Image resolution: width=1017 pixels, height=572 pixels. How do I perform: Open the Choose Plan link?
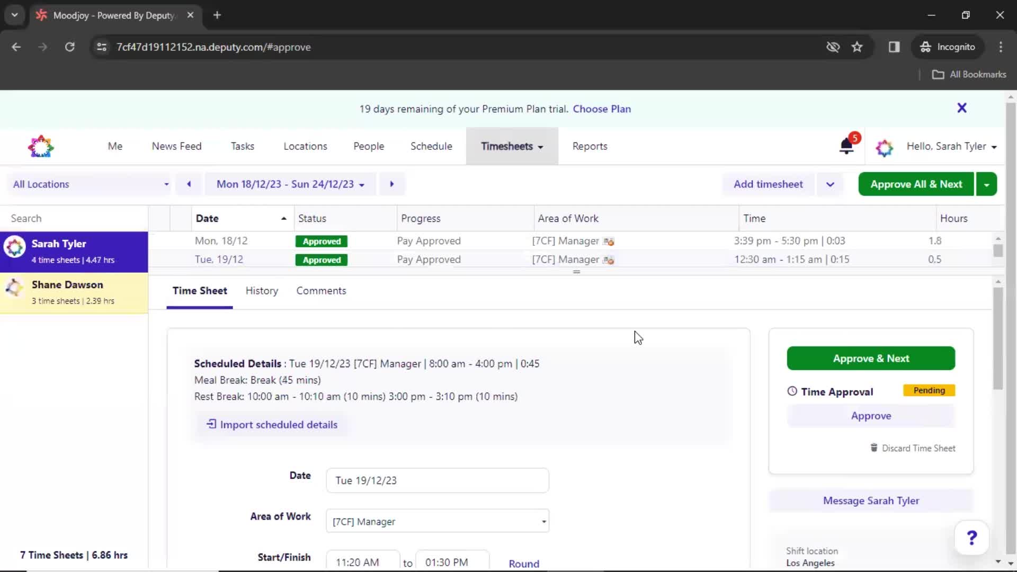click(602, 109)
